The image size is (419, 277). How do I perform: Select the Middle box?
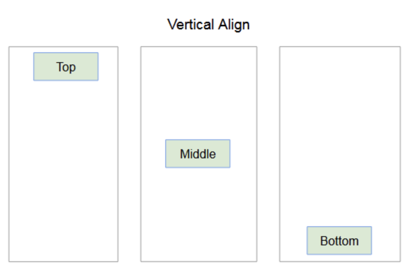point(198,154)
